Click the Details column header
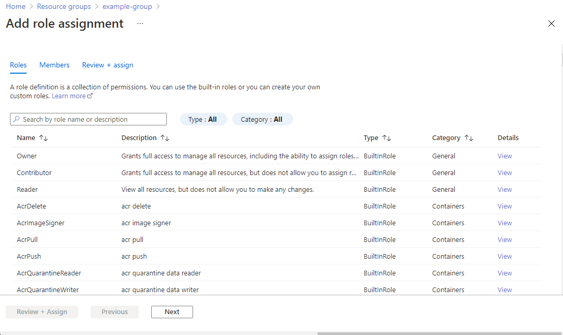Viewport: 563px width, 335px height. pos(508,138)
